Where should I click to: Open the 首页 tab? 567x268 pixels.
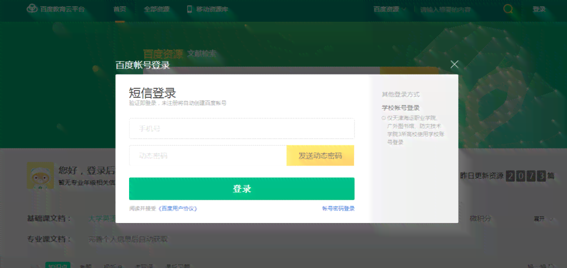click(x=120, y=9)
